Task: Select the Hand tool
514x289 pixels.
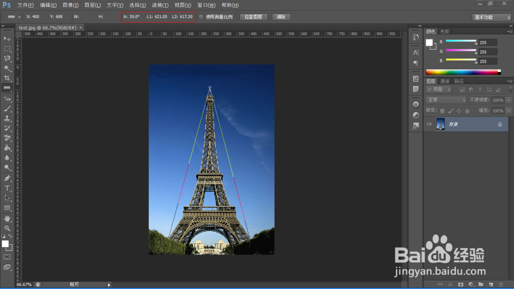Action: pyautogui.click(x=7, y=219)
